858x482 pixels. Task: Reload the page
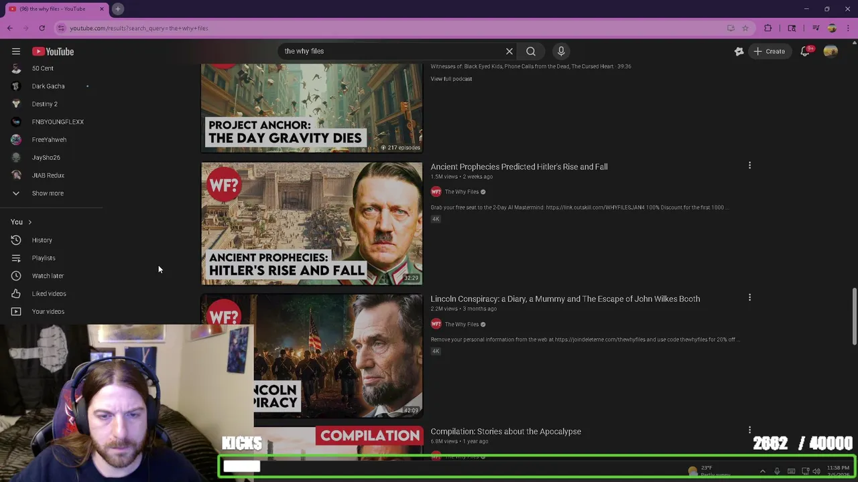click(x=42, y=28)
